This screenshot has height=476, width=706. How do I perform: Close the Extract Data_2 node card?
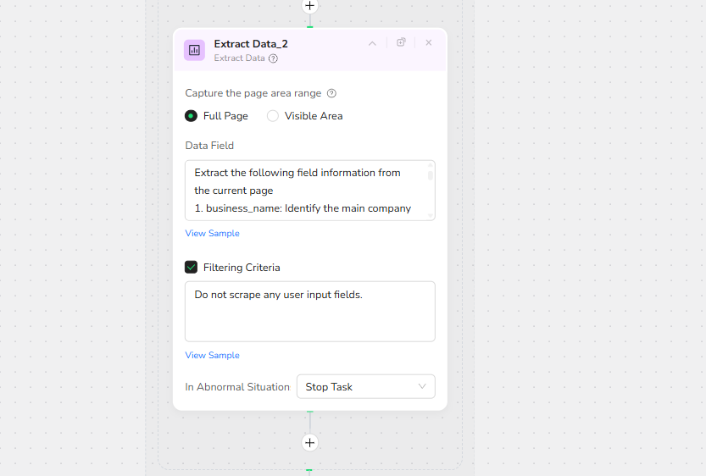point(429,42)
